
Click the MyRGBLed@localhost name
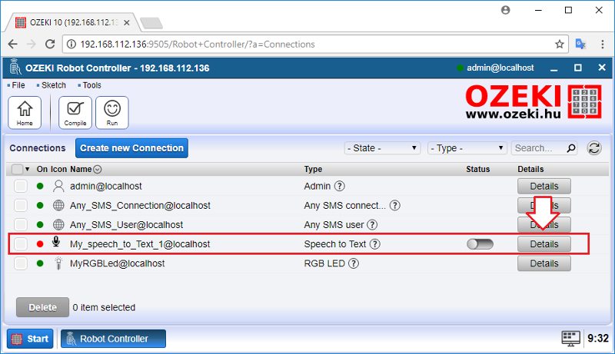click(x=118, y=263)
